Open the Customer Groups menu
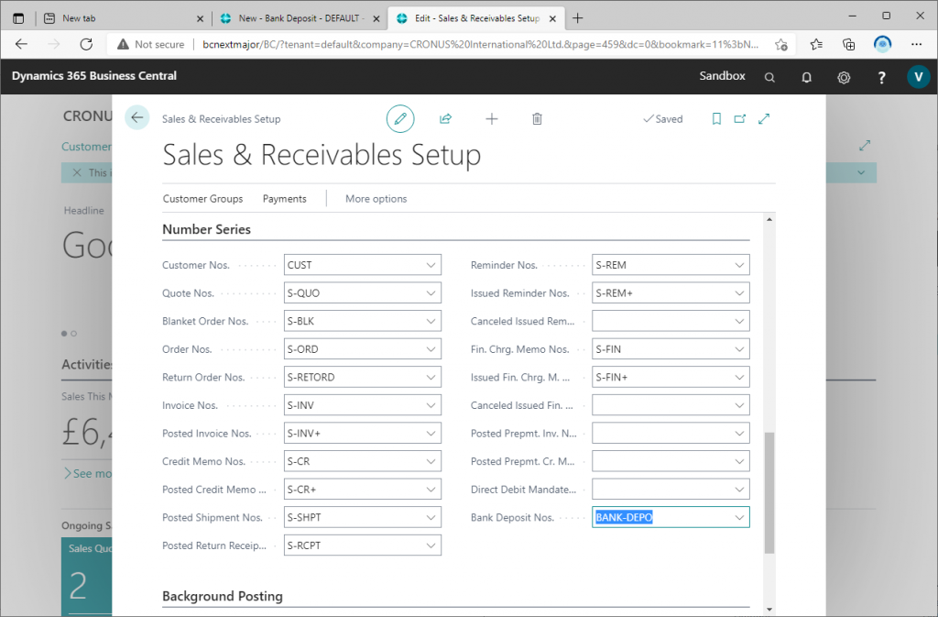 202,199
